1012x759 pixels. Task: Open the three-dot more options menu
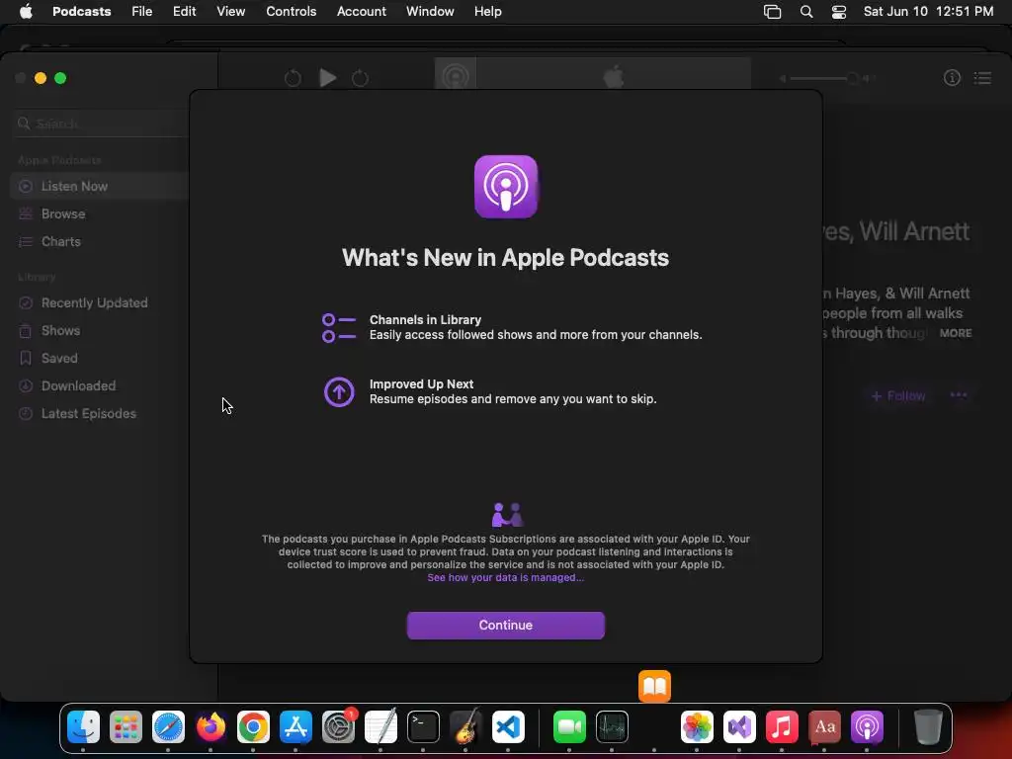click(x=959, y=395)
